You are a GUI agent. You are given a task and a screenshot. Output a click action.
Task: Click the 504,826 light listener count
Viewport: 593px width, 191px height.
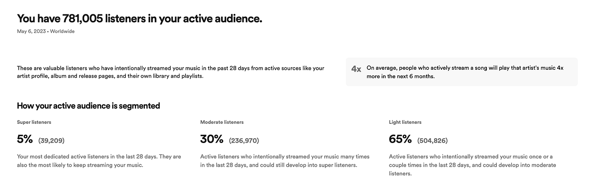point(433,140)
